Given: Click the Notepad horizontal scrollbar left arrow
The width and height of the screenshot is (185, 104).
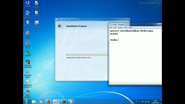Looking at the screenshot, I should point(110,83).
